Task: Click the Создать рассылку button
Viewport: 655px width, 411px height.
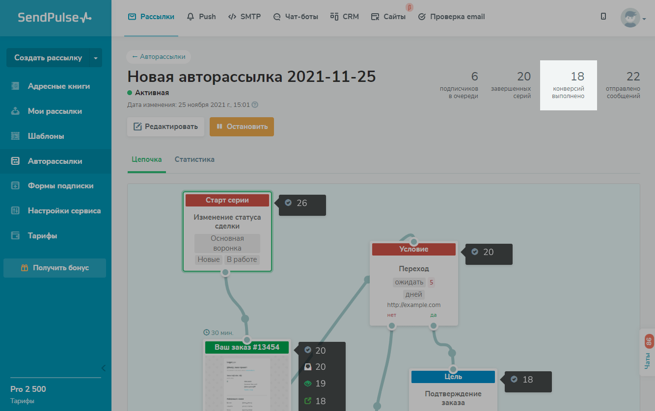Action: (x=48, y=58)
